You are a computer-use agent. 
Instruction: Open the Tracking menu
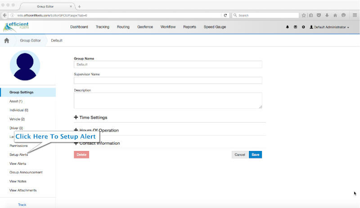(103, 27)
